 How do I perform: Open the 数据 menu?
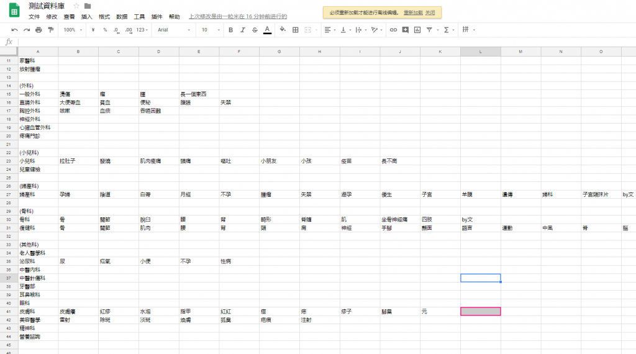coord(122,17)
